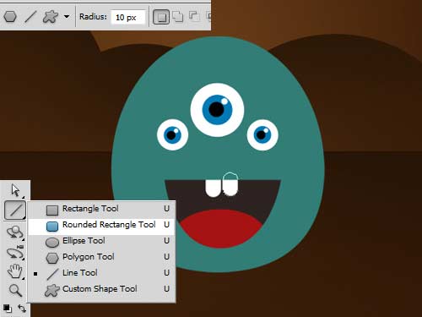This screenshot has width=422, height=317.
Task: Click the monster's large center eye
Action: (217, 110)
